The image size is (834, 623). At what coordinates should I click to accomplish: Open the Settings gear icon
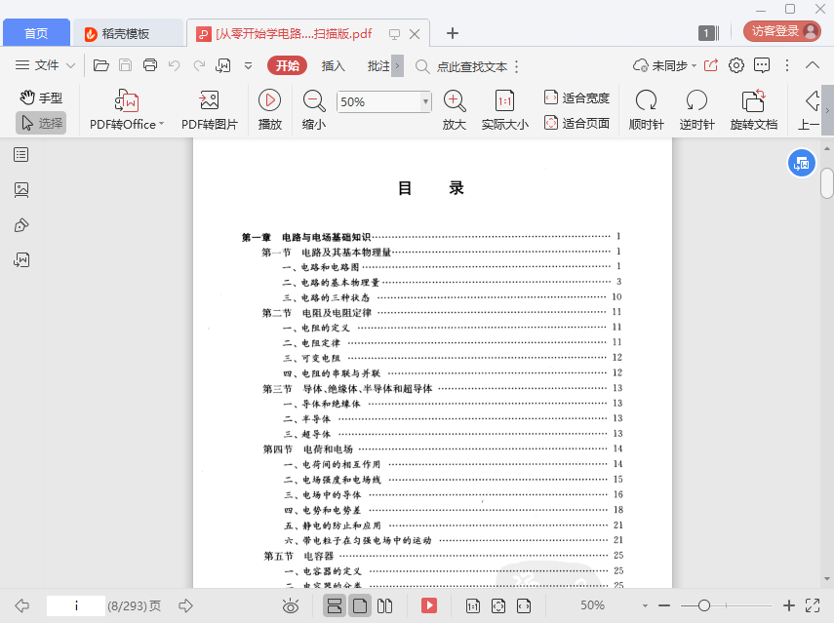click(x=736, y=65)
